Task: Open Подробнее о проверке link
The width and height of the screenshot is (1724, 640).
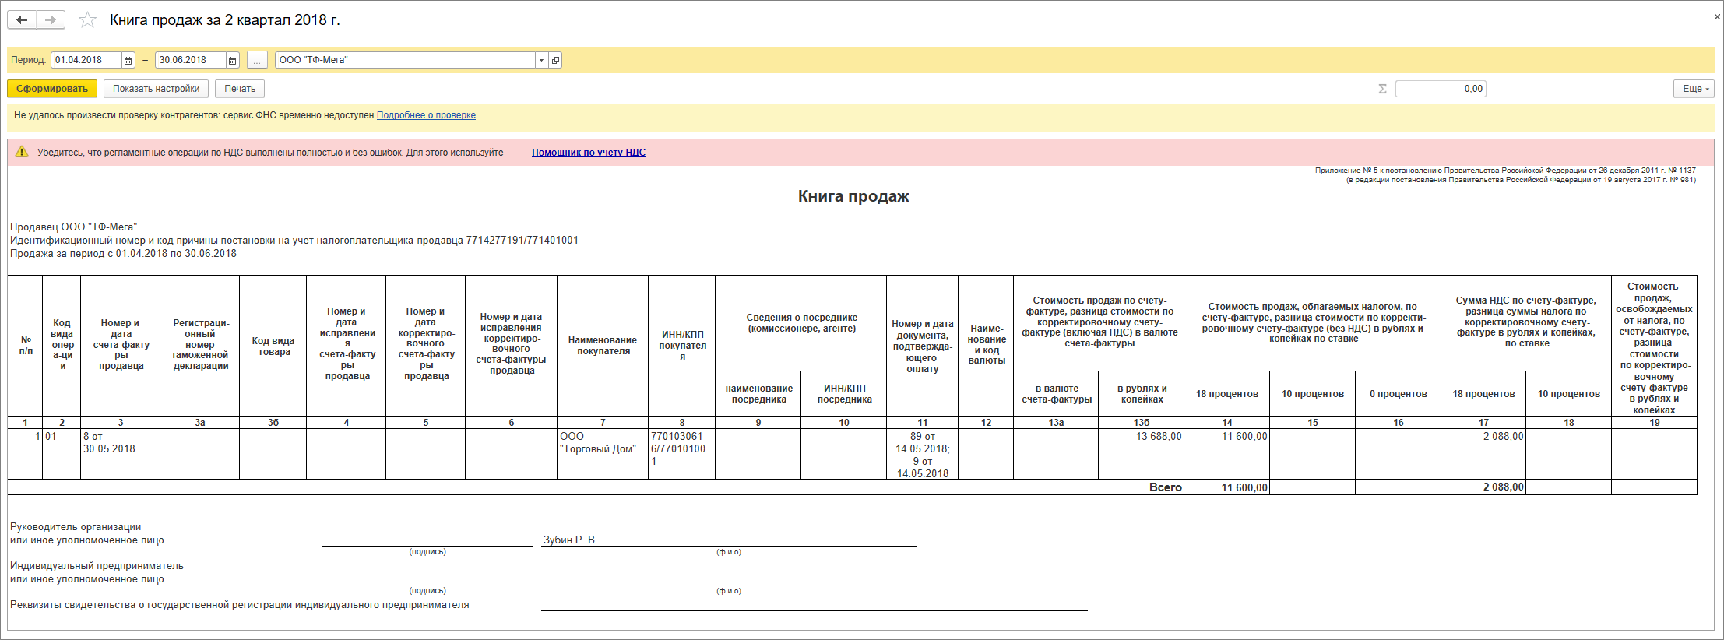Action: click(426, 115)
